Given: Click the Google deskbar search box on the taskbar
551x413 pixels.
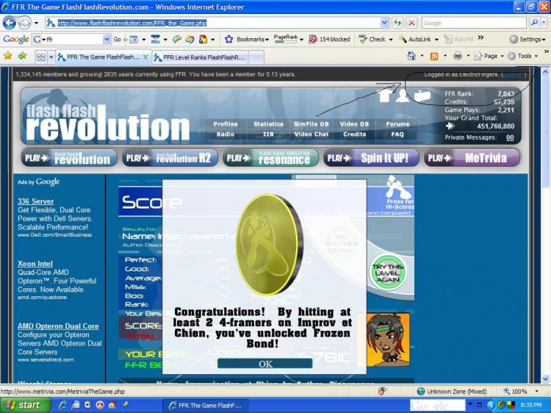Looking at the screenshot, I should point(438,405).
